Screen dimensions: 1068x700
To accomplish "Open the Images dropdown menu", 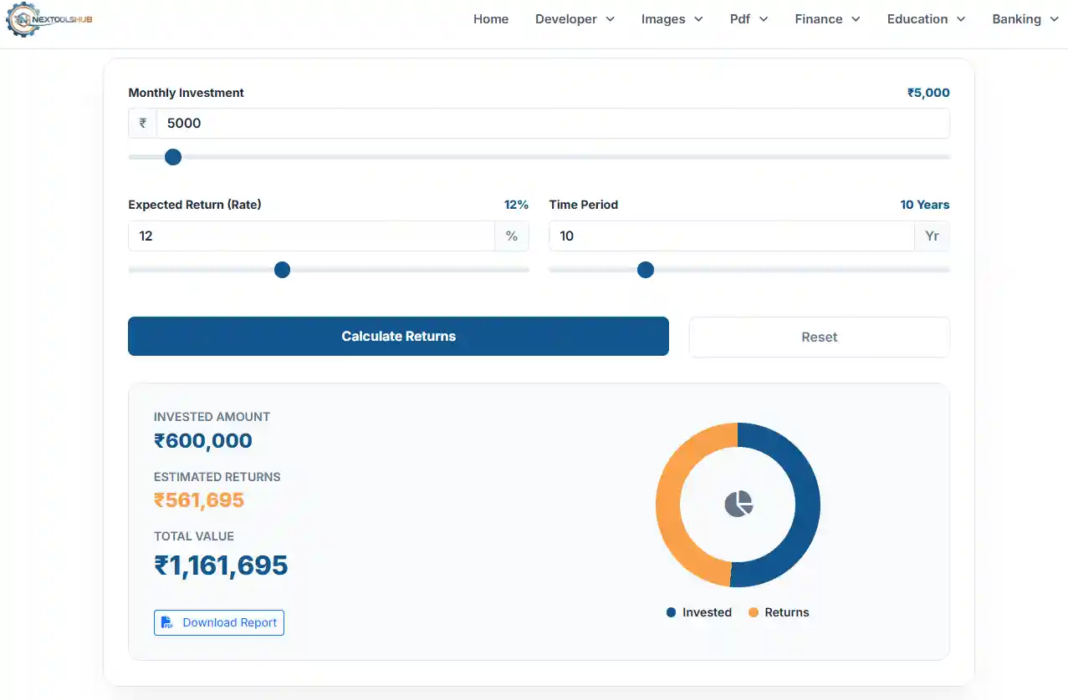I will tap(672, 19).
